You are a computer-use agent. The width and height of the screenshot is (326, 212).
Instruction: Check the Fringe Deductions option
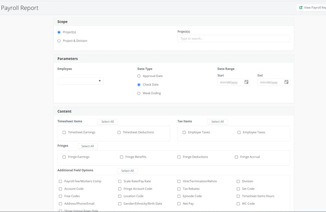[x=179, y=157]
